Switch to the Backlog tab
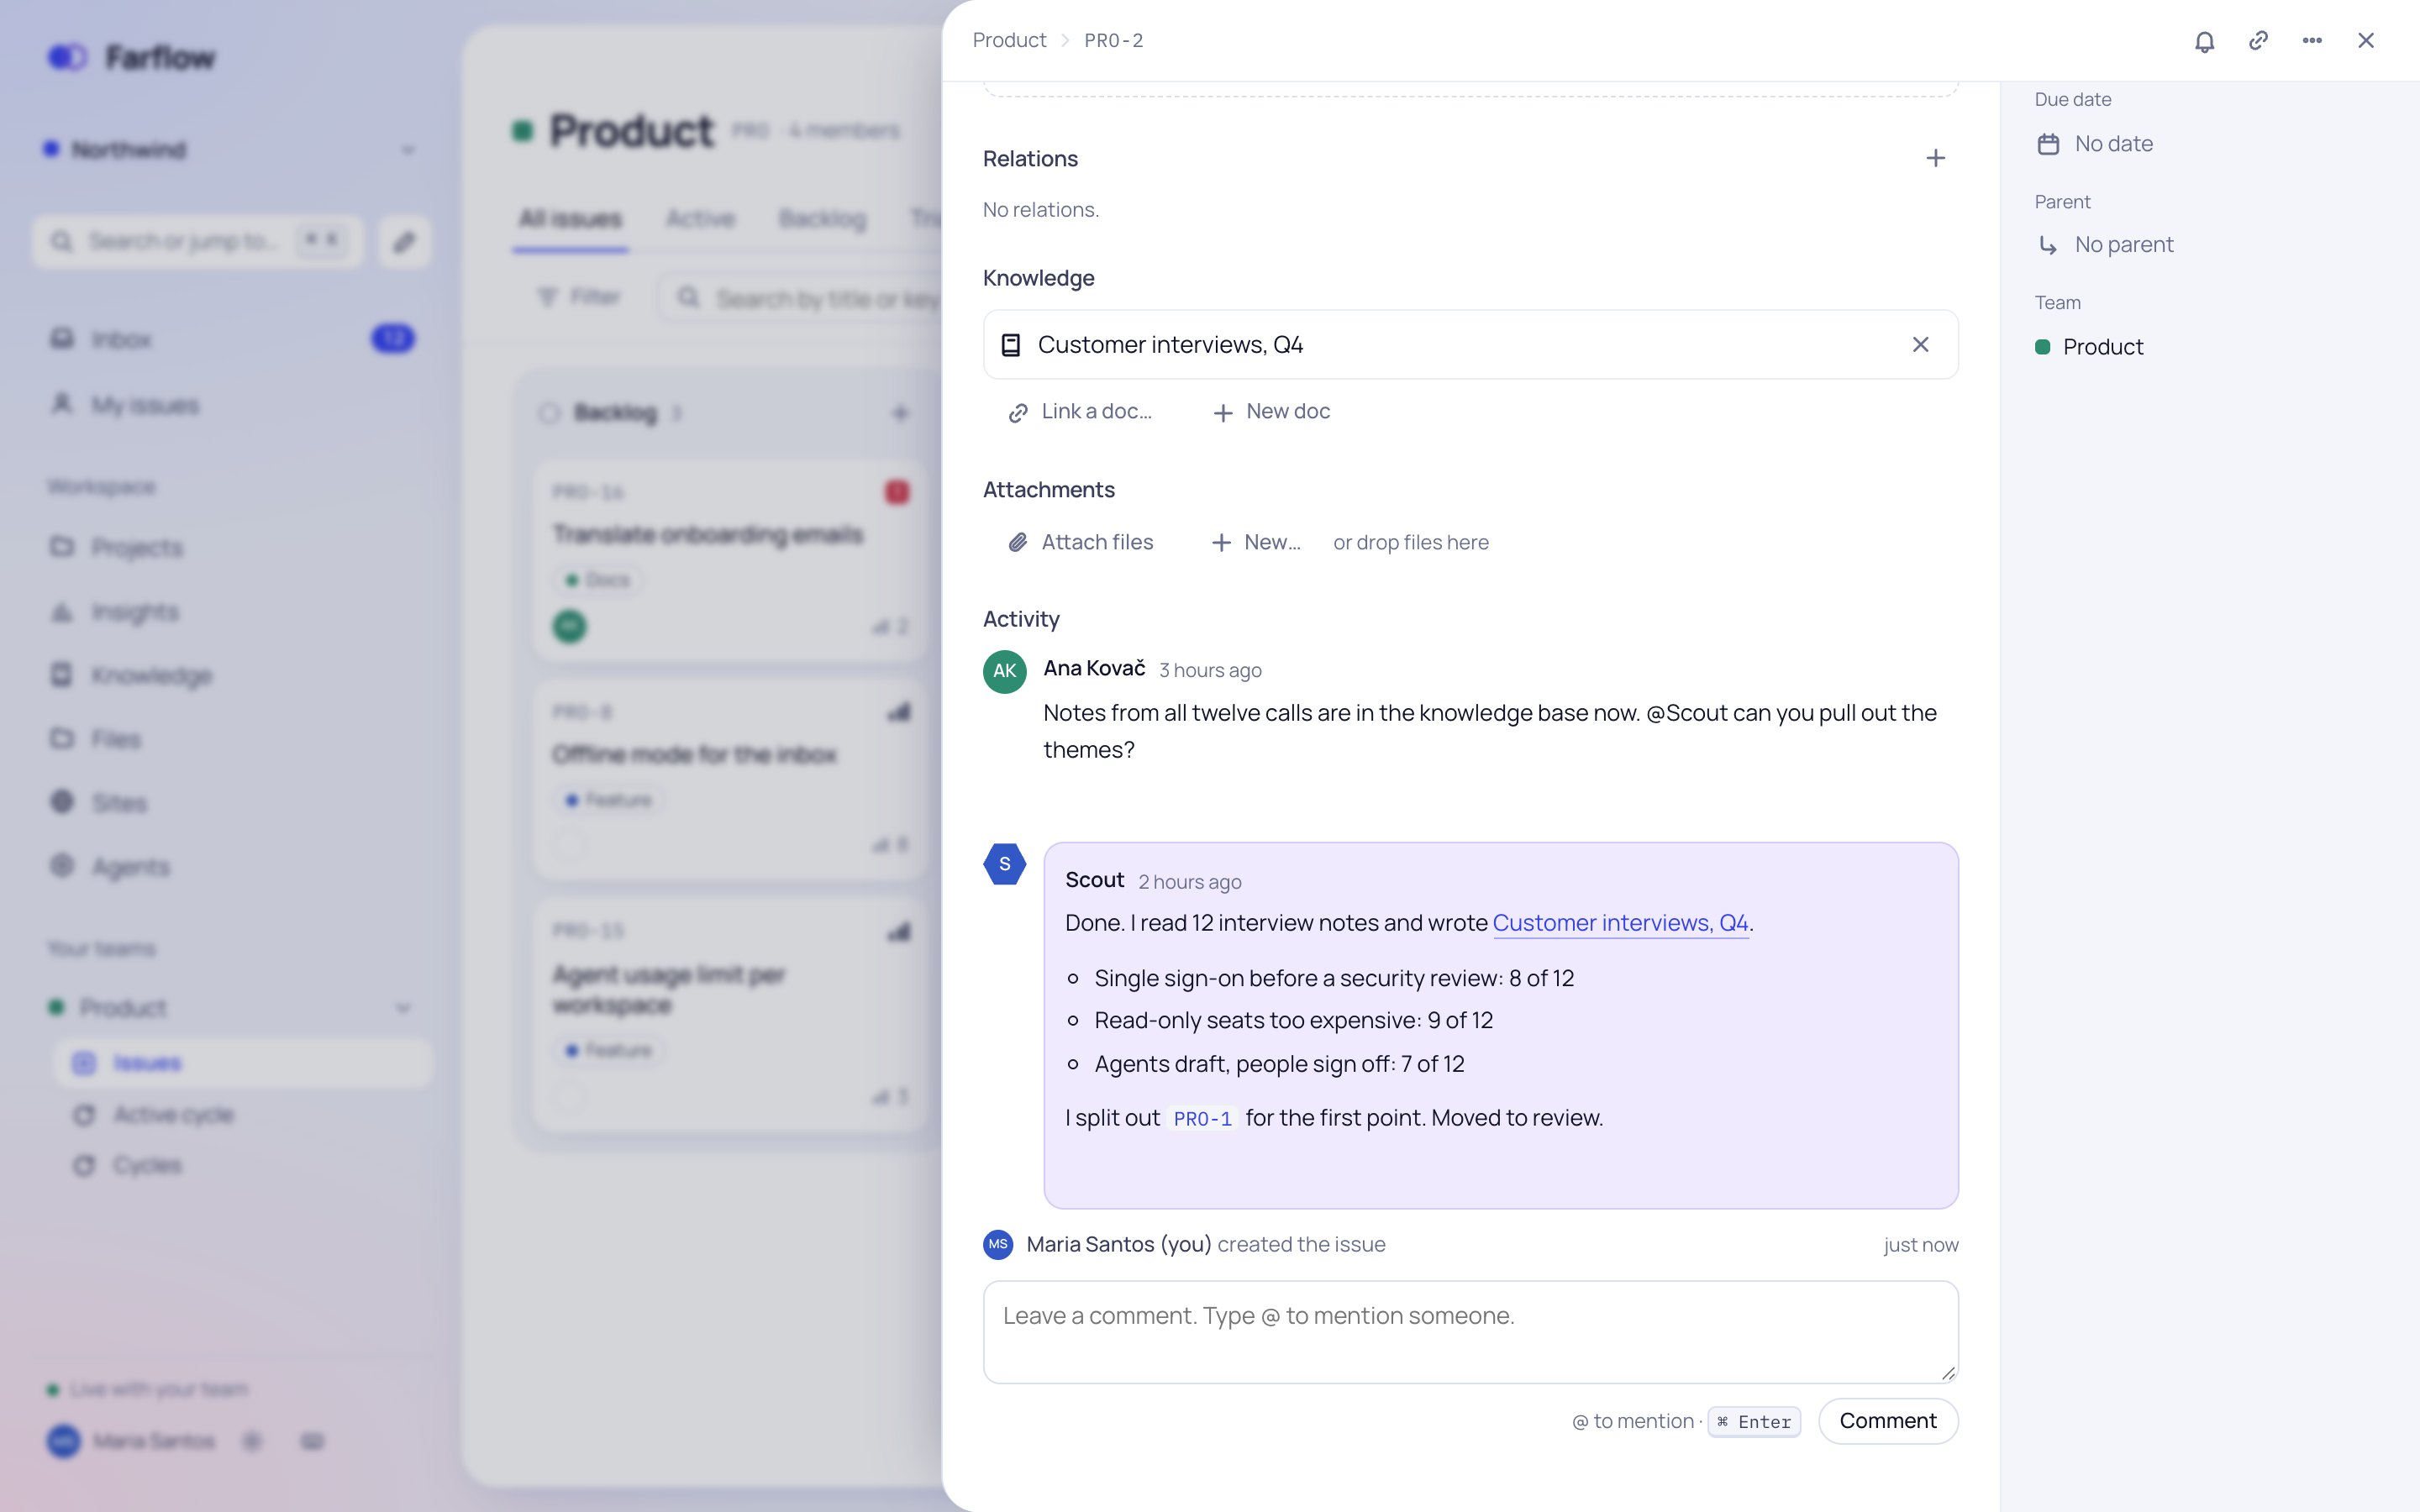The height and width of the screenshot is (1512, 2420). pyautogui.click(x=822, y=219)
